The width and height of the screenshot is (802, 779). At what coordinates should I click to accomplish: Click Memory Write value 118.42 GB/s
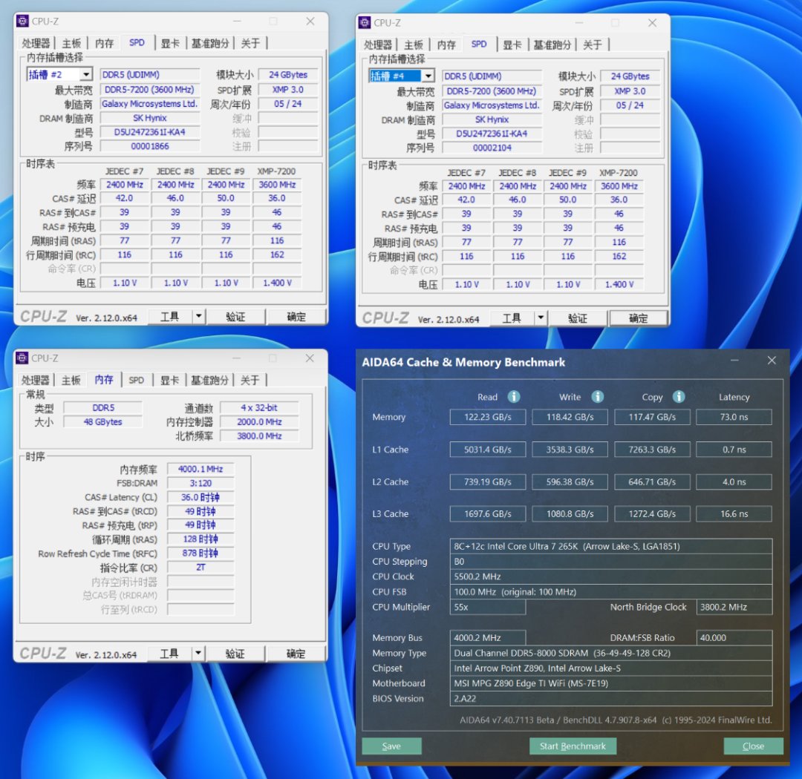[x=570, y=417]
